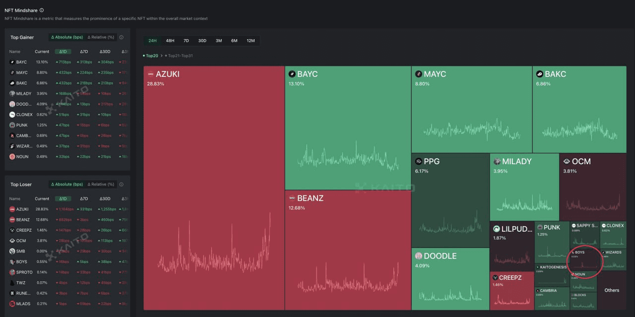Click the PUNK avatar icon in Top Gainer list

point(12,125)
